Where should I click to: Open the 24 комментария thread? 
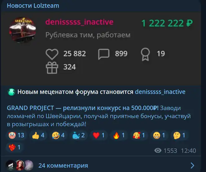pyautogui.click(x=63, y=165)
